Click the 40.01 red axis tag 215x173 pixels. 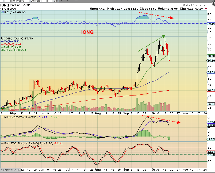pos(211,90)
